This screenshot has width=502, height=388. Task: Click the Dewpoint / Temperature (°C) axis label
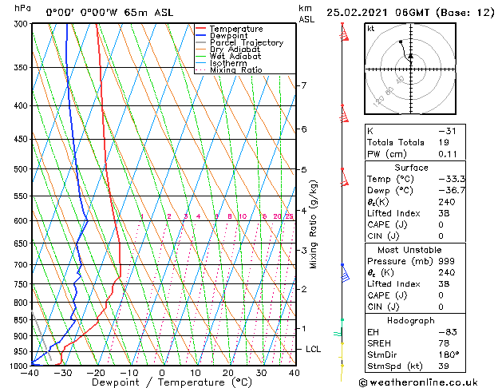point(172,382)
